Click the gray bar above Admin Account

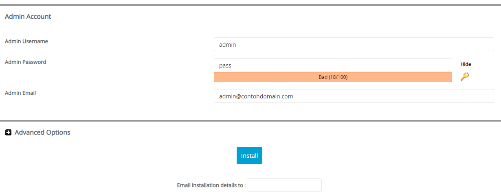[x=250, y=4]
